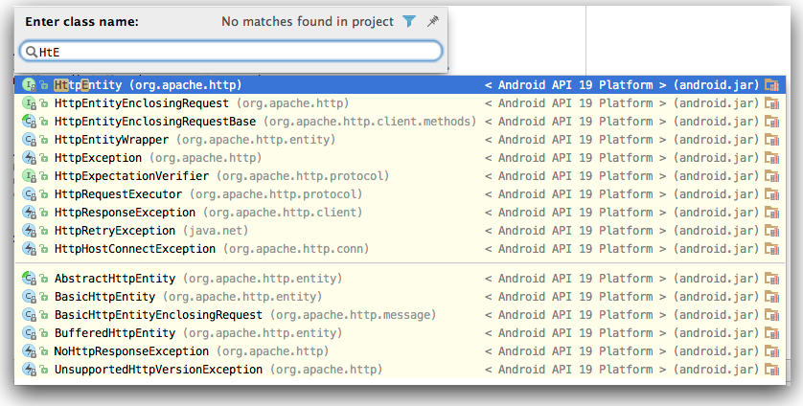Click exception icon beside NoHttpResponseException

pos(29,351)
